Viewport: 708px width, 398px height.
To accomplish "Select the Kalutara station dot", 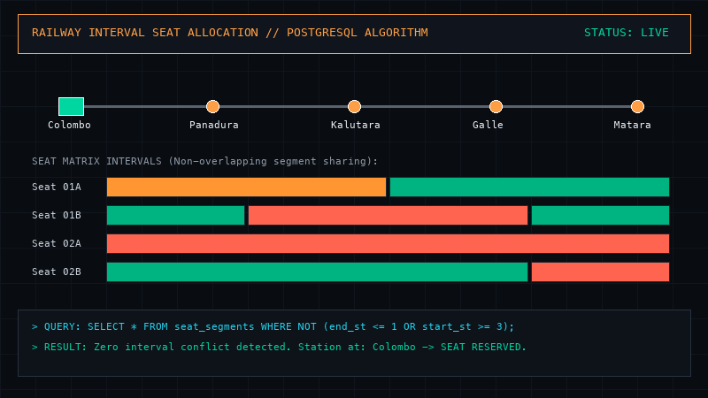I will coord(355,106).
